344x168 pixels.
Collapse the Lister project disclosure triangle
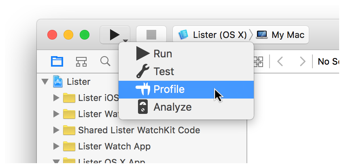(x=45, y=82)
